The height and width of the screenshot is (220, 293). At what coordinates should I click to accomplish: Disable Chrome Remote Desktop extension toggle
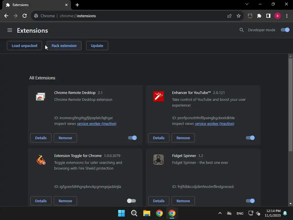(132, 138)
